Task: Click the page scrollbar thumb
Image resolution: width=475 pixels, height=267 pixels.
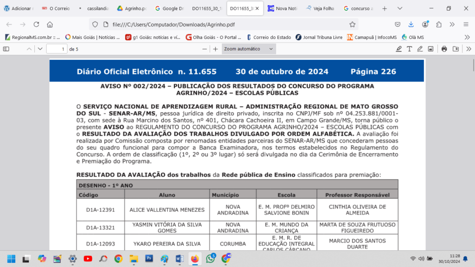Action: tap(473, 65)
